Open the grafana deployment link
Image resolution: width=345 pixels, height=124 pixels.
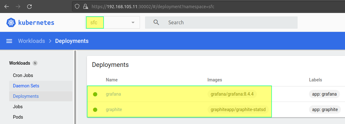pyautogui.click(x=113, y=94)
